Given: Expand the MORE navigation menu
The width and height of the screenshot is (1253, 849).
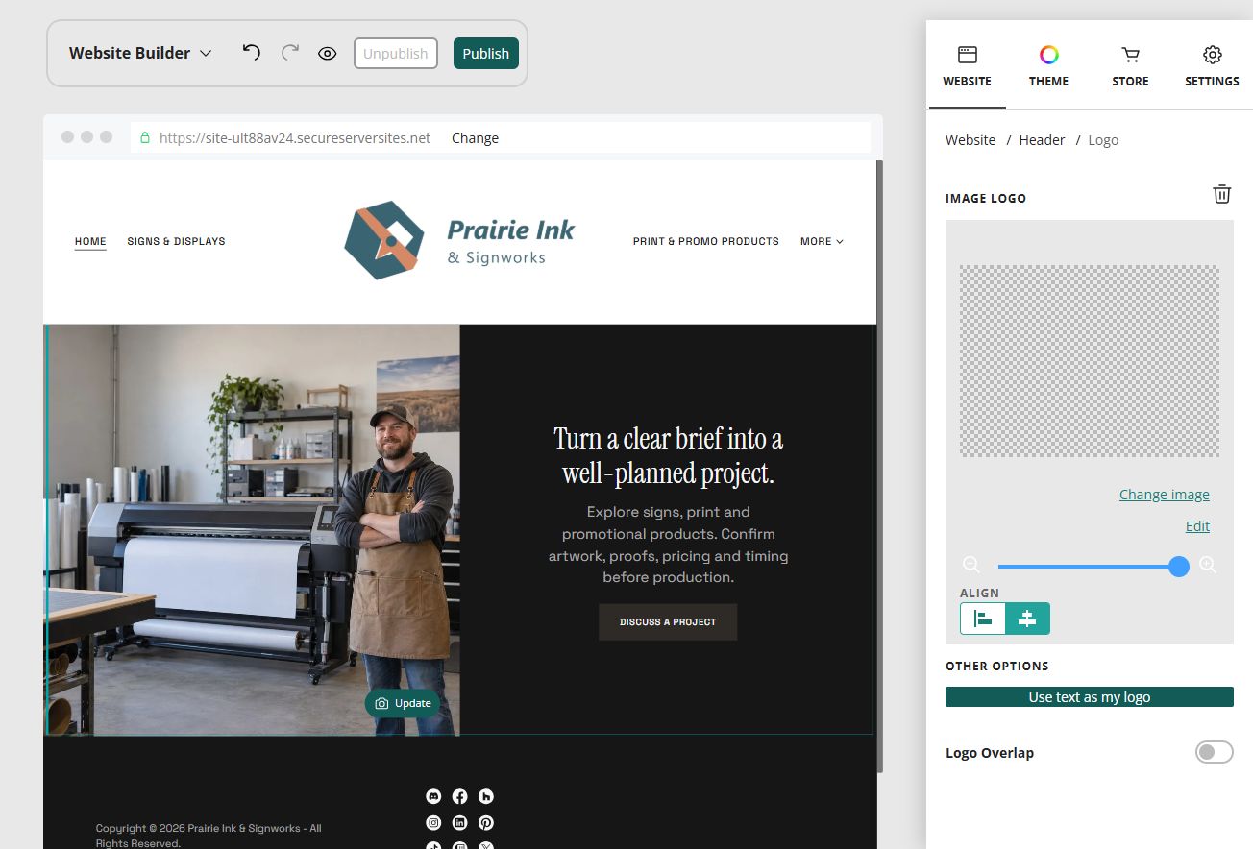Looking at the screenshot, I should pos(822,241).
